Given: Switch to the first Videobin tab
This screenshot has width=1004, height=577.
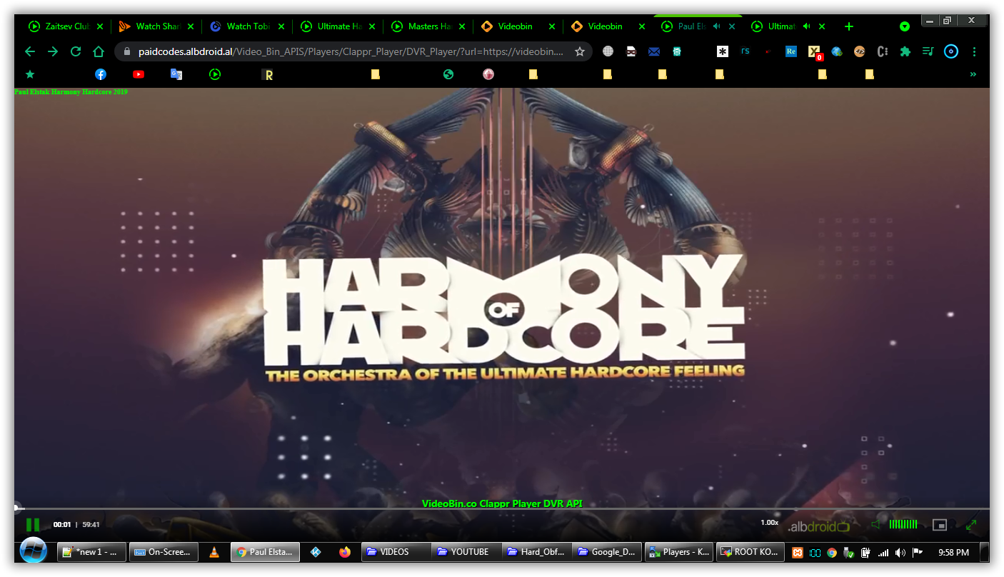Looking at the screenshot, I should [x=518, y=26].
